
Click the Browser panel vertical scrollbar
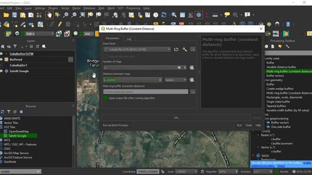click(74, 131)
